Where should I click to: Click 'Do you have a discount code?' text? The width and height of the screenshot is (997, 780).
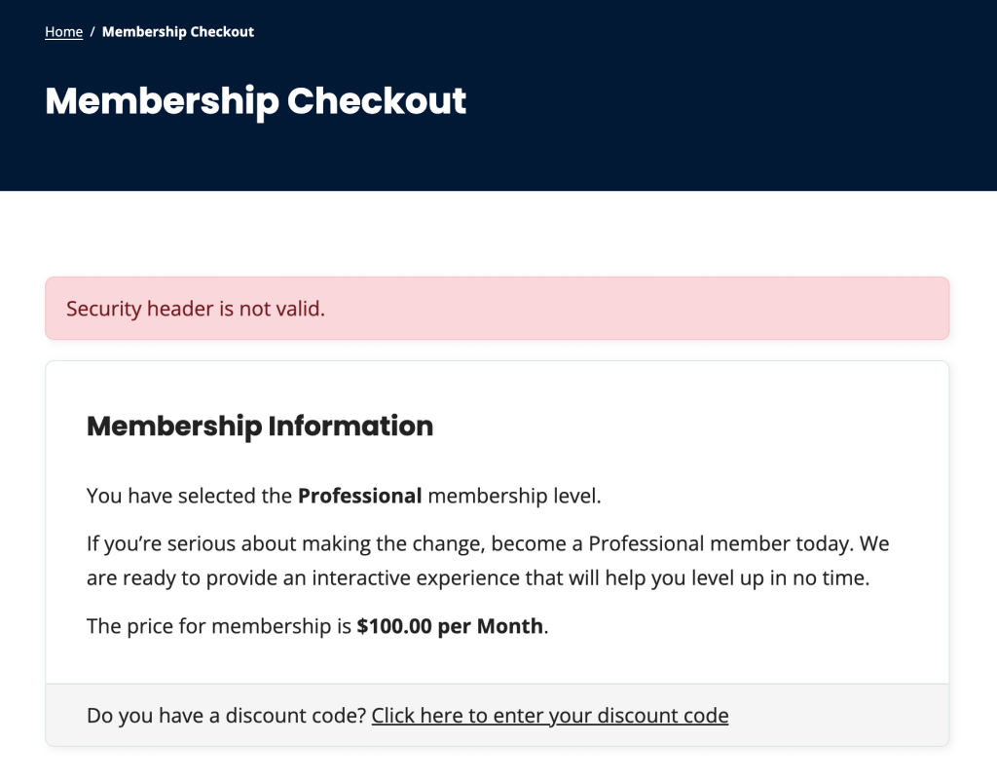[226, 716]
